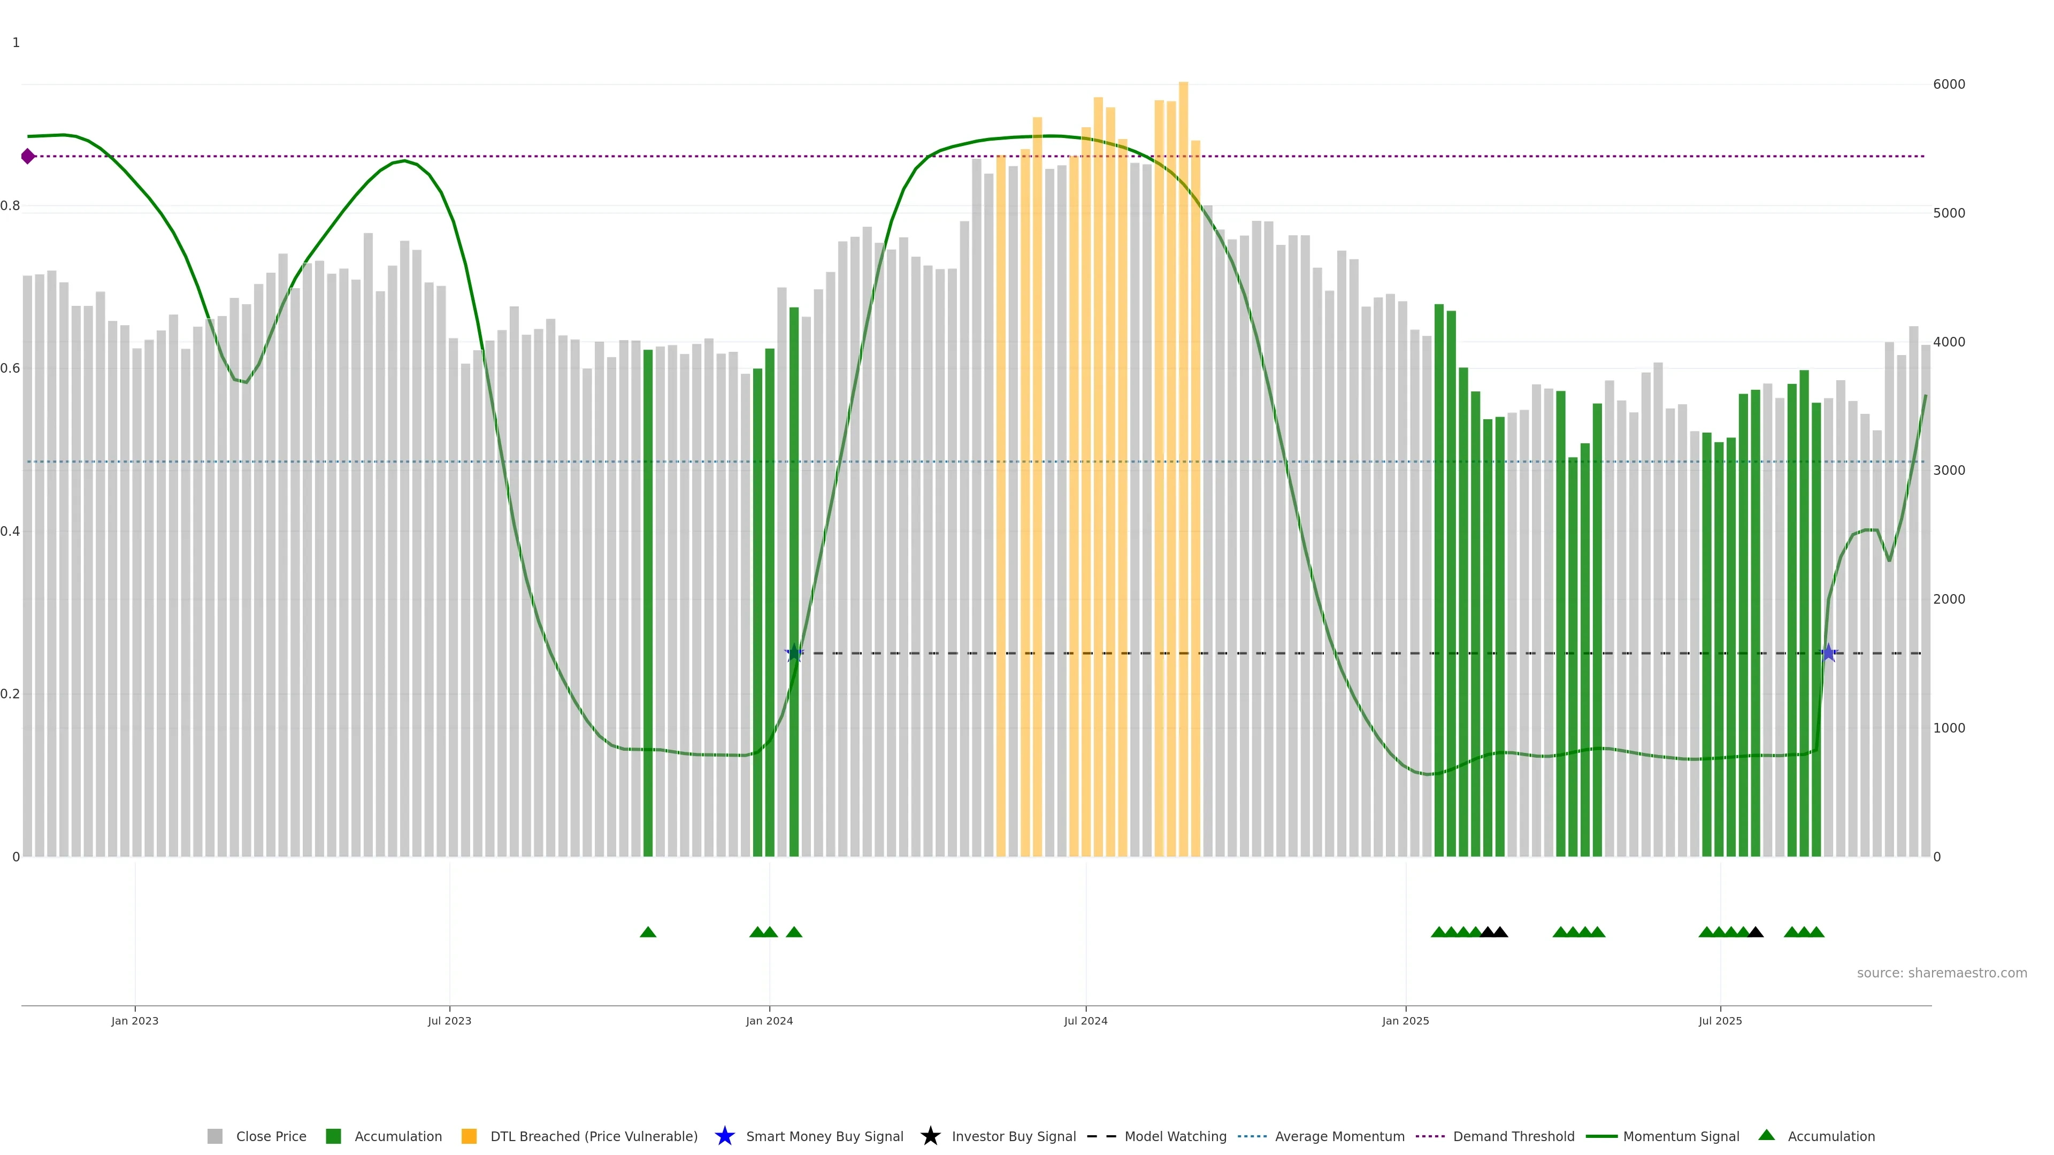Click the blue star marker after July 2025
Viewport: 2054px width, 1155px height.
pos(1828,653)
